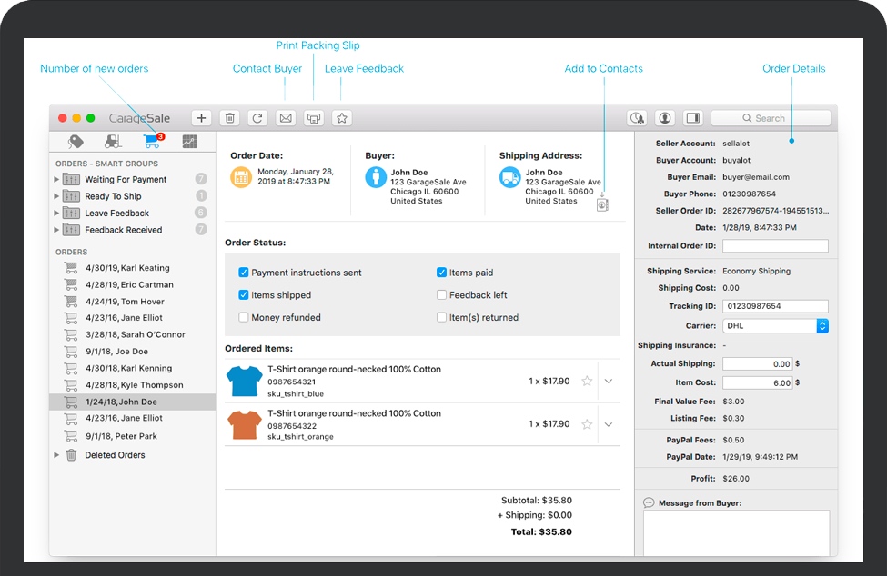887x576 pixels.
Task: Enable the Money refunded checkbox
Action: [244, 318]
